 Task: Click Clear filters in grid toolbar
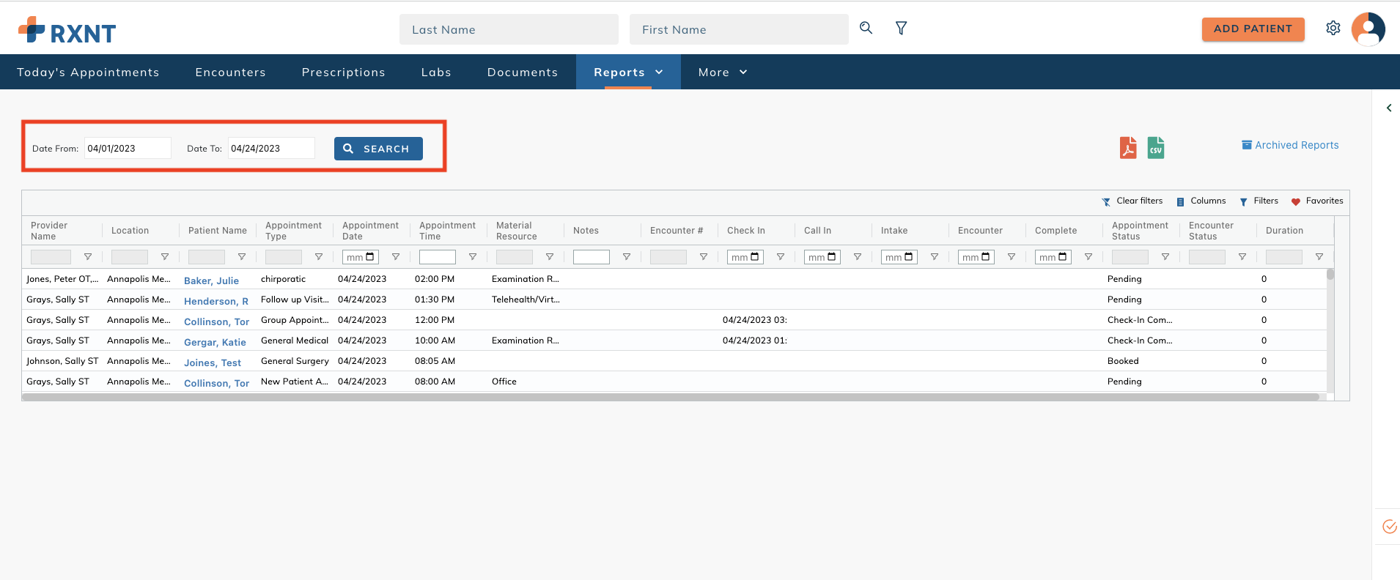pos(1132,201)
